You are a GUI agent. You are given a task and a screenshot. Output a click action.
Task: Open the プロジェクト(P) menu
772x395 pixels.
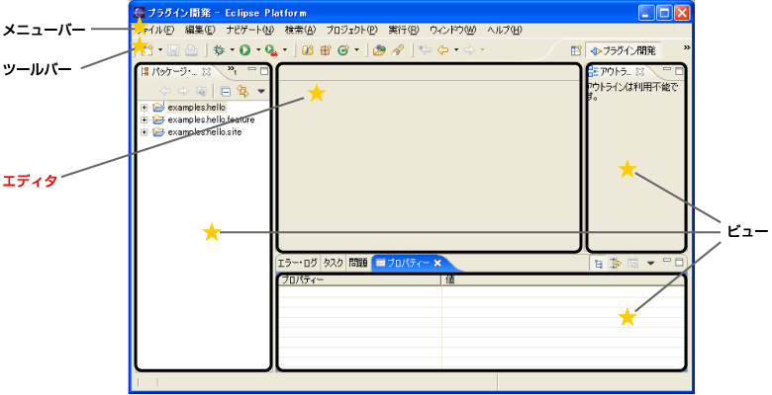tap(351, 30)
